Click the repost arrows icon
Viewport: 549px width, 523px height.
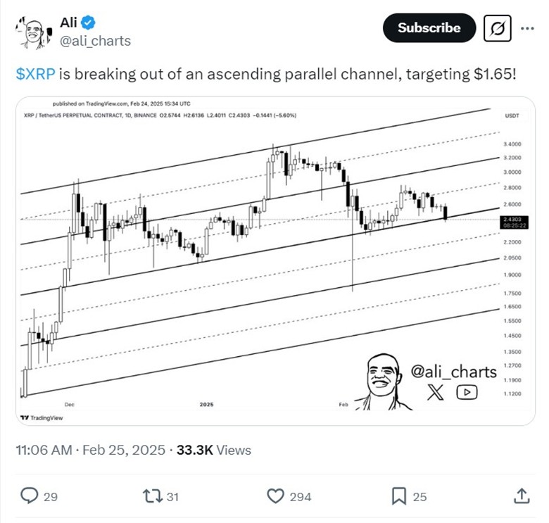point(151,496)
